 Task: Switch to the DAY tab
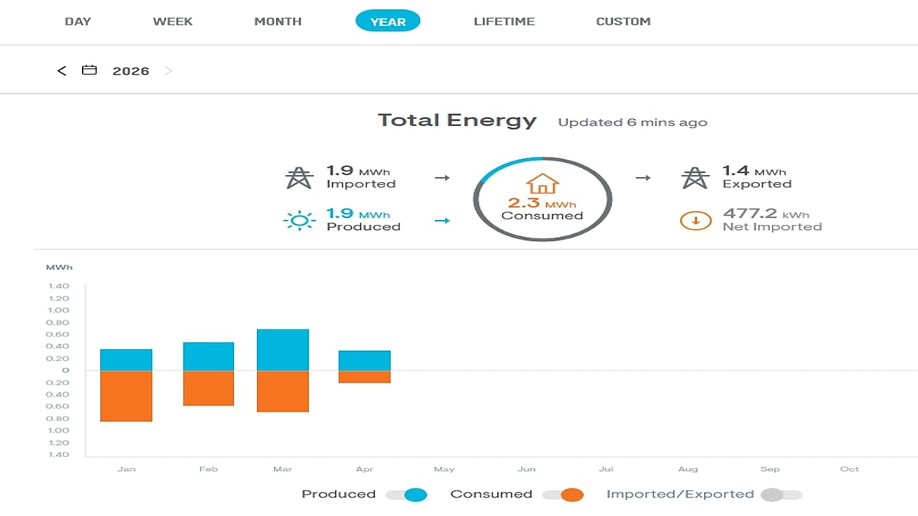78,21
